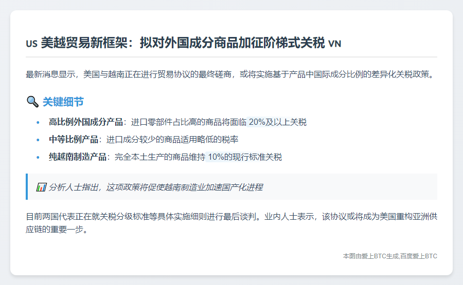Image resolution: width=463 pixels, height=285 pixels.
Task: Click the quote text 分析人士指出
Action: click(155, 187)
